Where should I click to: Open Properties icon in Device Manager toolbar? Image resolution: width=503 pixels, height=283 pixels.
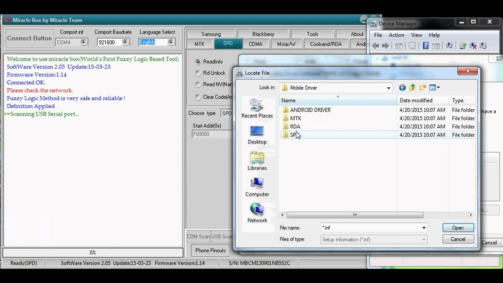tap(412, 46)
